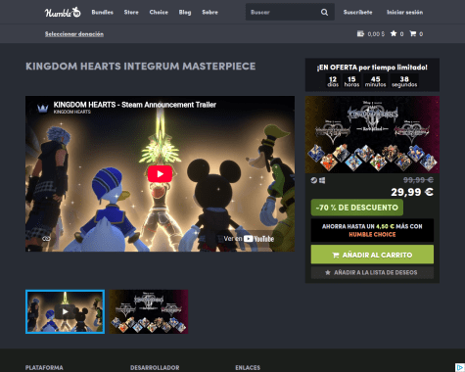Open the Choice menu item
465x372 pixels.
pos(159,12)
